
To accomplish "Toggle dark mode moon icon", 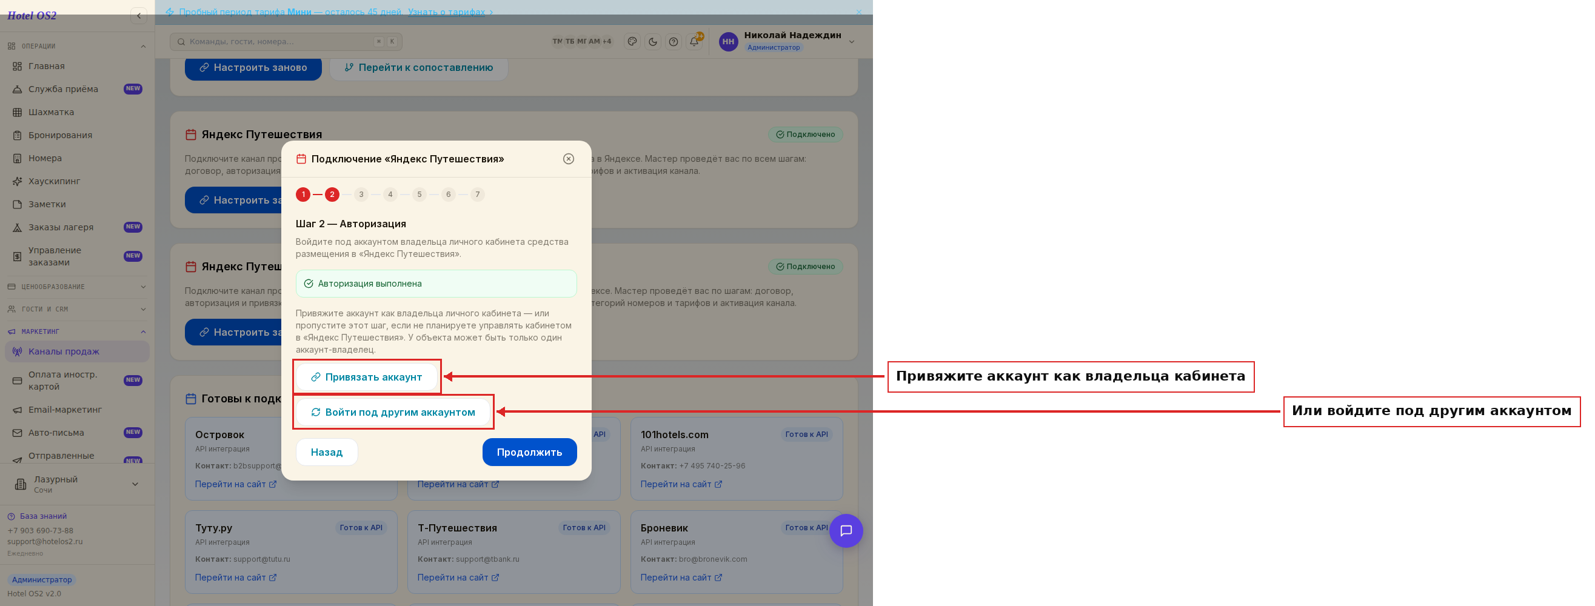I will [653, 41].
